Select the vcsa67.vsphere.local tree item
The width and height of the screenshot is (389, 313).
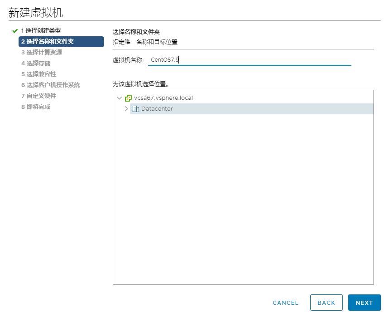click(163, 98)
